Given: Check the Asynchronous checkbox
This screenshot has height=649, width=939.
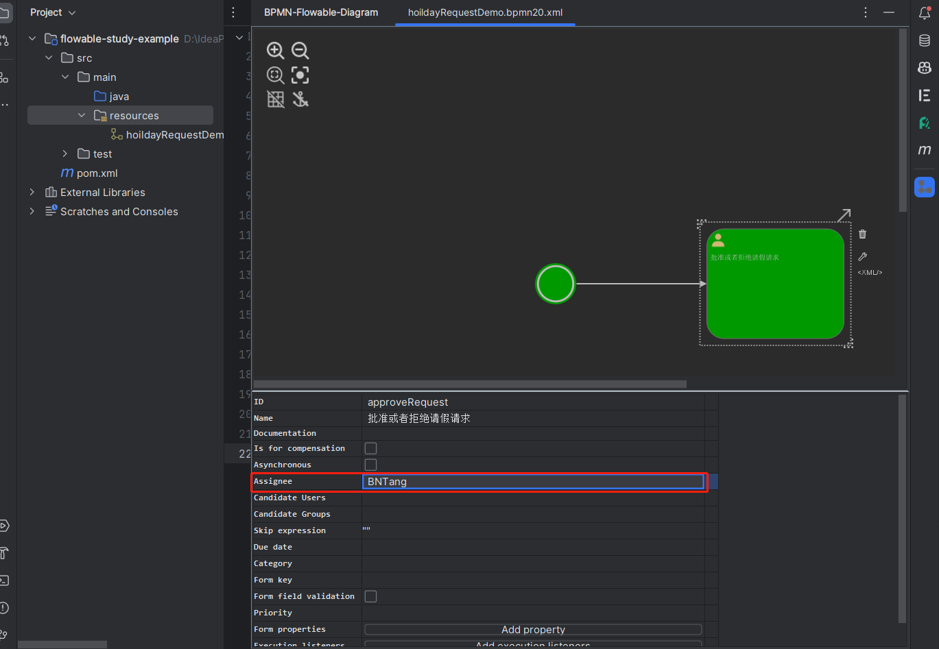Looking at the screenshot, I should click(370, 465).
